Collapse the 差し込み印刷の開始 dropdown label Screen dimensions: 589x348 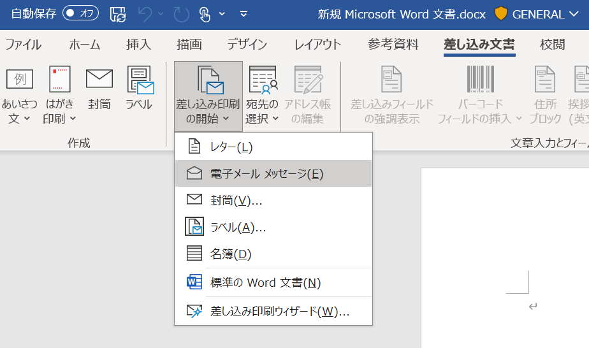pyautogui.click(x=208, y=112)
